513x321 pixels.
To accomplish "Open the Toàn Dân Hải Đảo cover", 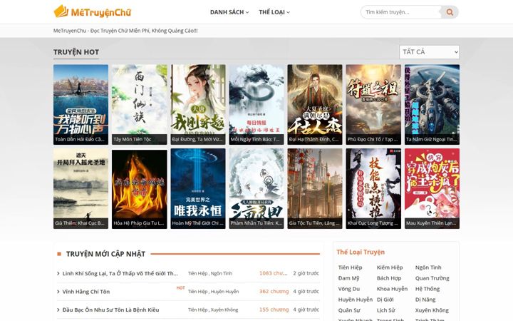I will pyautogui.click(x=81, y=104).
